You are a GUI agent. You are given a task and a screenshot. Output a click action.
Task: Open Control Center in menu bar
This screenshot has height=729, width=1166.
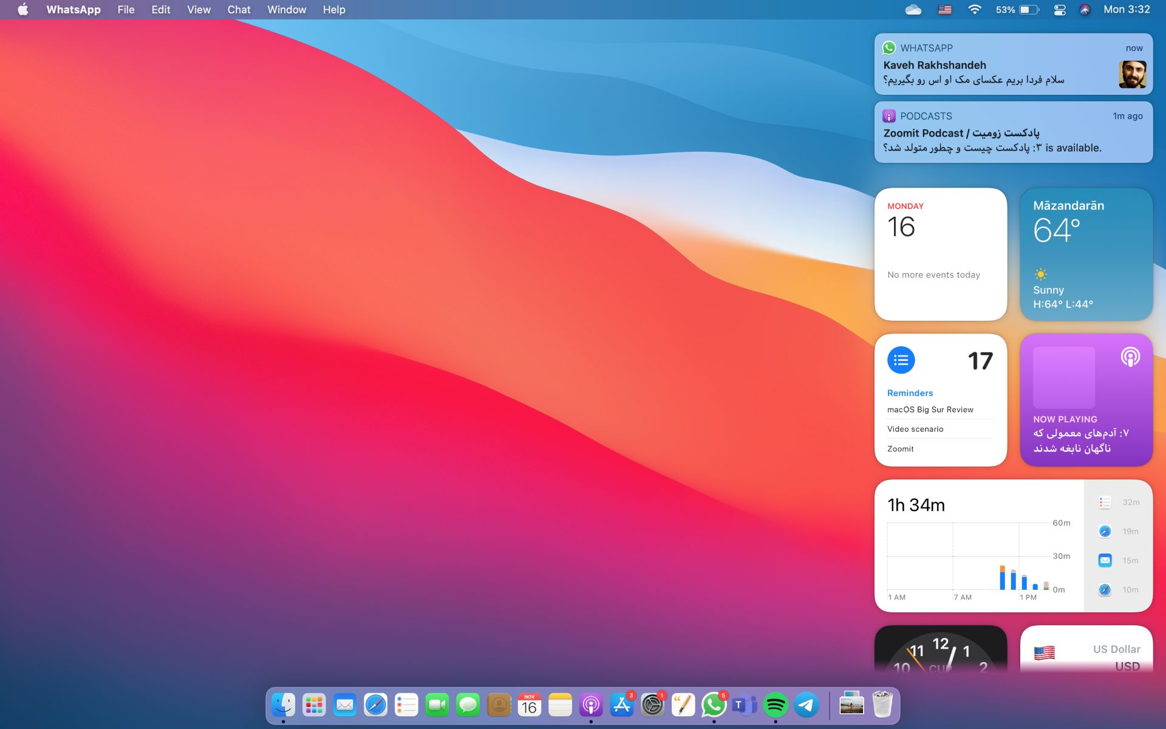[x=1060, y=10]
